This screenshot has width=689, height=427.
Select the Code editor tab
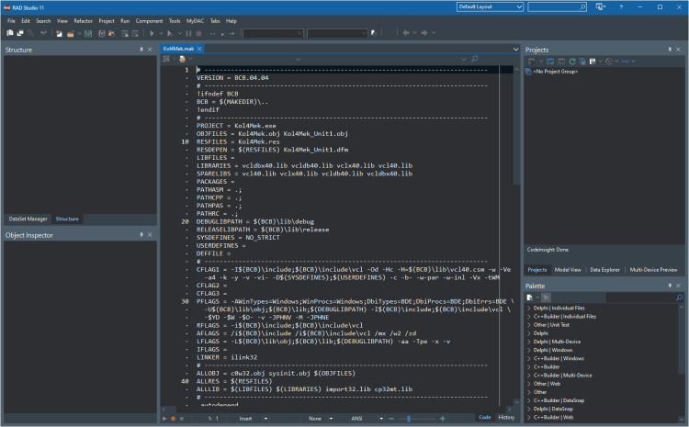pos(485,417)
